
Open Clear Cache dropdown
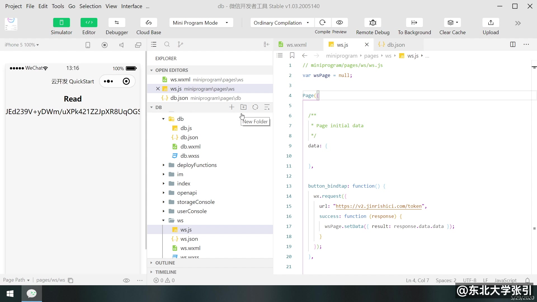[452, 23]
